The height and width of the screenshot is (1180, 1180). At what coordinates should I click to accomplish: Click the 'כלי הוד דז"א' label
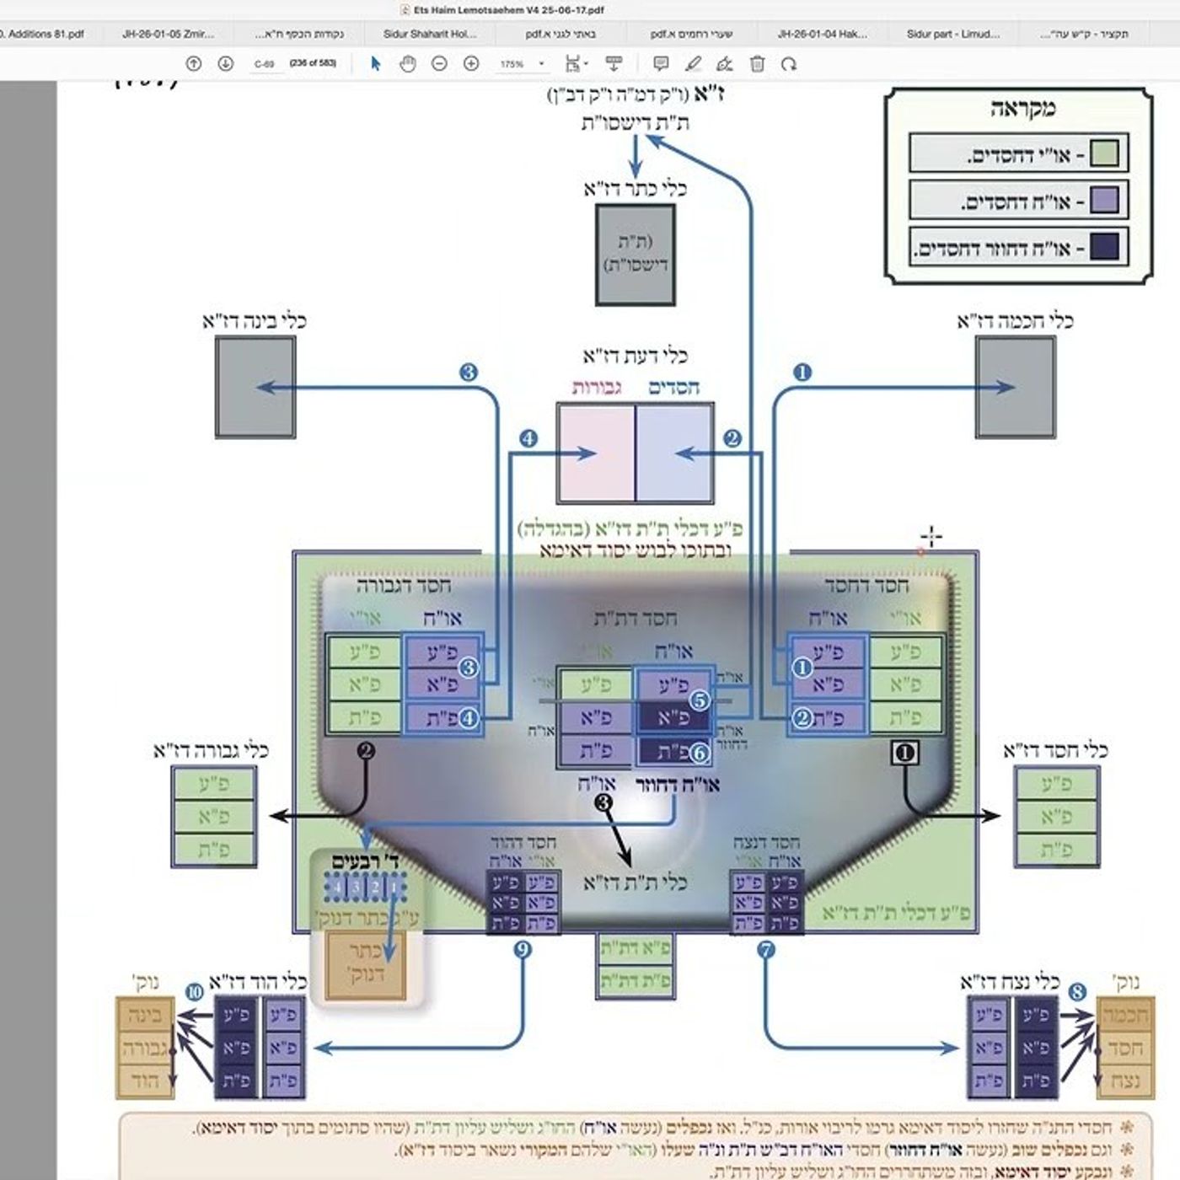click(x=258, y=983)
